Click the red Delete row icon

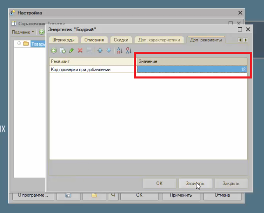click(80, 50)
